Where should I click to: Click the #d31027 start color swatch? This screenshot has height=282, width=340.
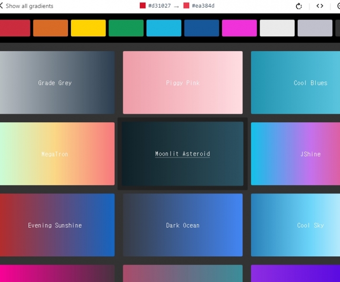(x=143, y=6)
